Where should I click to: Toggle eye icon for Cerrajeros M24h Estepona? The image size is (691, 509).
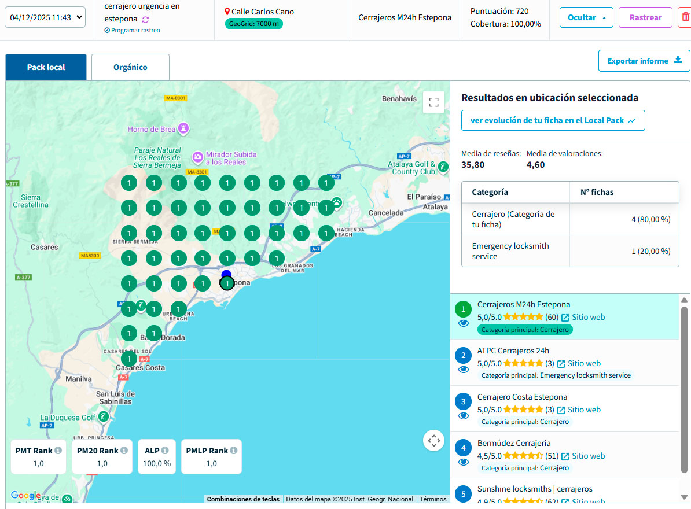pyautogui.click(x=464, y=323)
